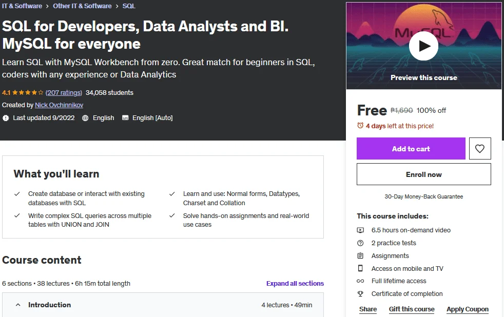Click the globe language icon
Screen dimensions: 504x317
(85, 118)
